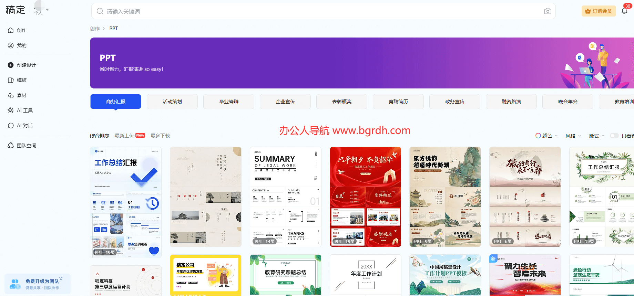Viewport: 634px width, 296px height.
Task: Click the 颜色 color circle icon
Action: point(538,136)
